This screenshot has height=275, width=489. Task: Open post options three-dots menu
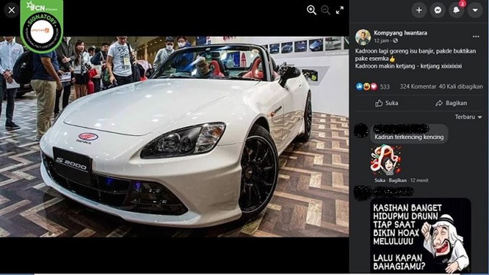[x=476, y=37]
